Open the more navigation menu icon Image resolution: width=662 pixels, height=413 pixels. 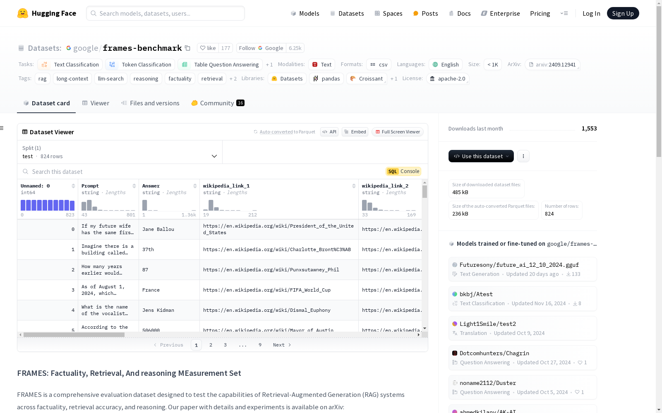tap(564, 13)
